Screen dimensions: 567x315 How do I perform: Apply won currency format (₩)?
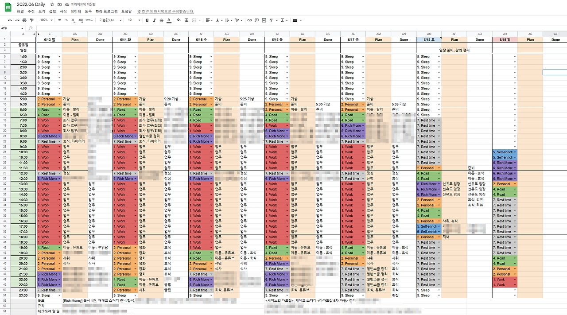(x=59, y=20)
